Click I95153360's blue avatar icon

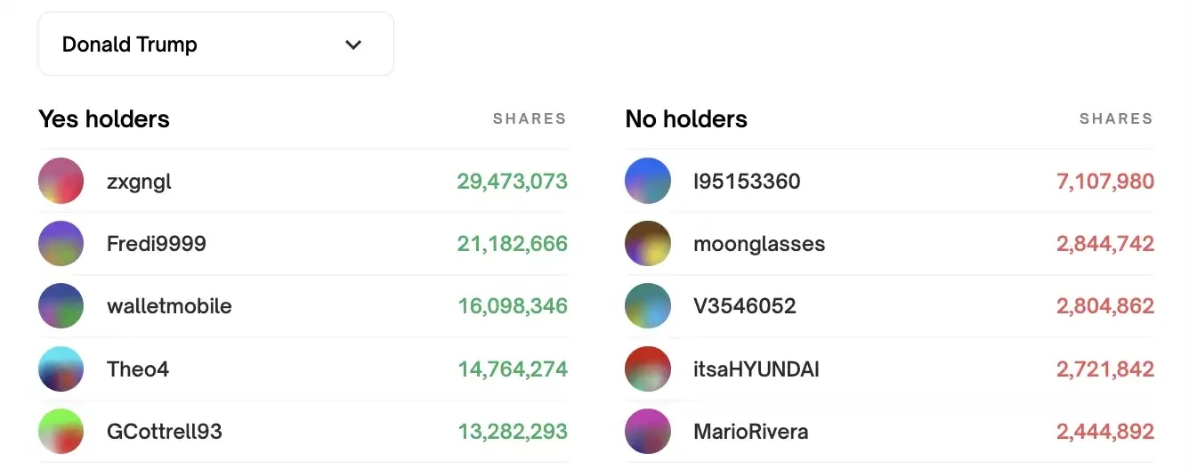(648, 182)
